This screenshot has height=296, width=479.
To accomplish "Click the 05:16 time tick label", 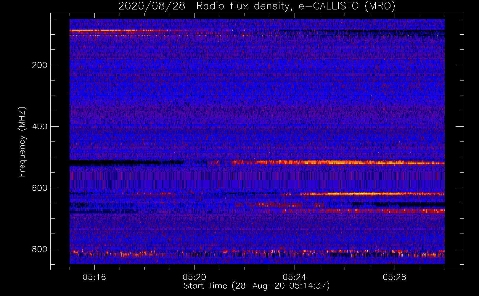I will click(x=94, y=277).
